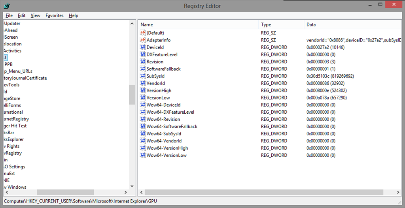Click the DXFeatureLevel DWORD icon
Image resolution: width=405 pixels, height=208 pixels.
pos(143,54)
